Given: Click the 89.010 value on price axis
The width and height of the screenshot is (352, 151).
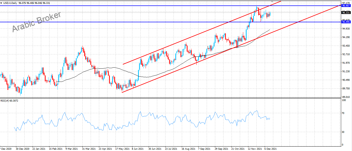Looking at the screenshot, I should pyautogui.click(x=346, y=97).
